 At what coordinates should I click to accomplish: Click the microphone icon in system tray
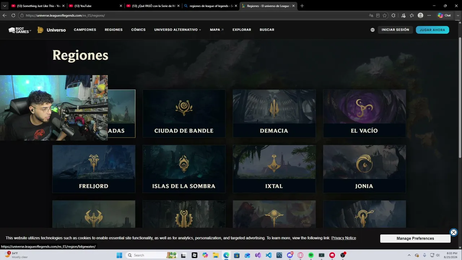(424, 255)
